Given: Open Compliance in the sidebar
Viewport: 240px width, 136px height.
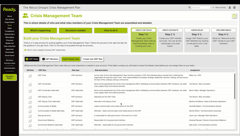Looking at the screenshot, I should (x=10, y=31).
